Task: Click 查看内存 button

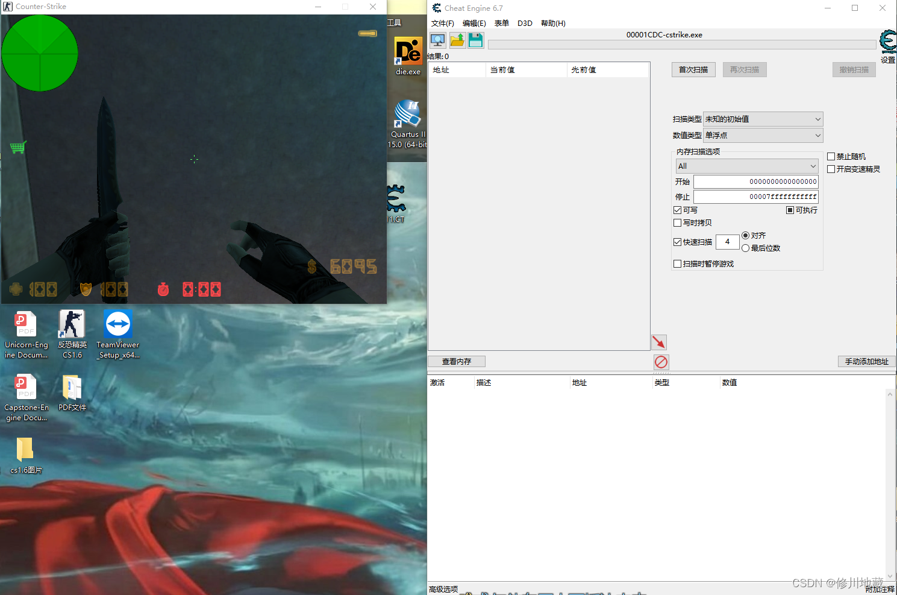Action: point(457,362)
